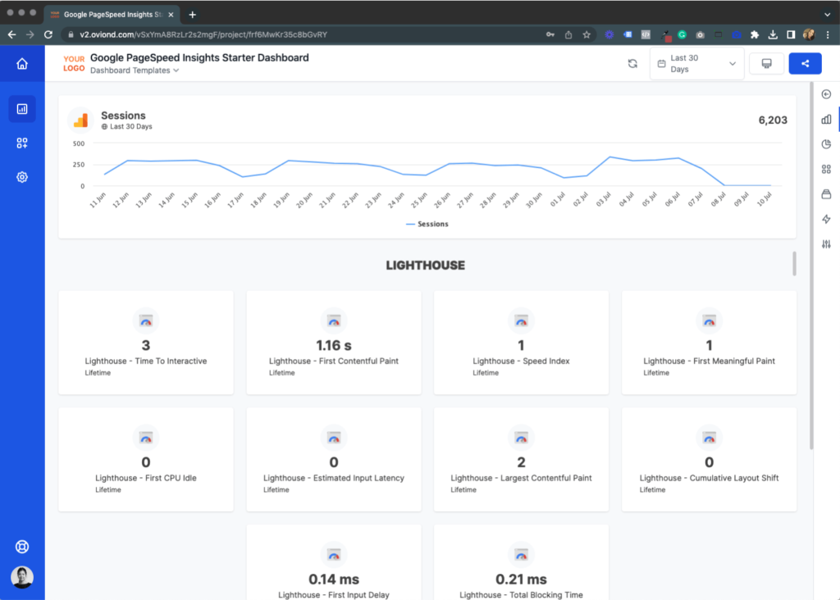Open the sliders adjust icon in right panel

tap(826, 244)
